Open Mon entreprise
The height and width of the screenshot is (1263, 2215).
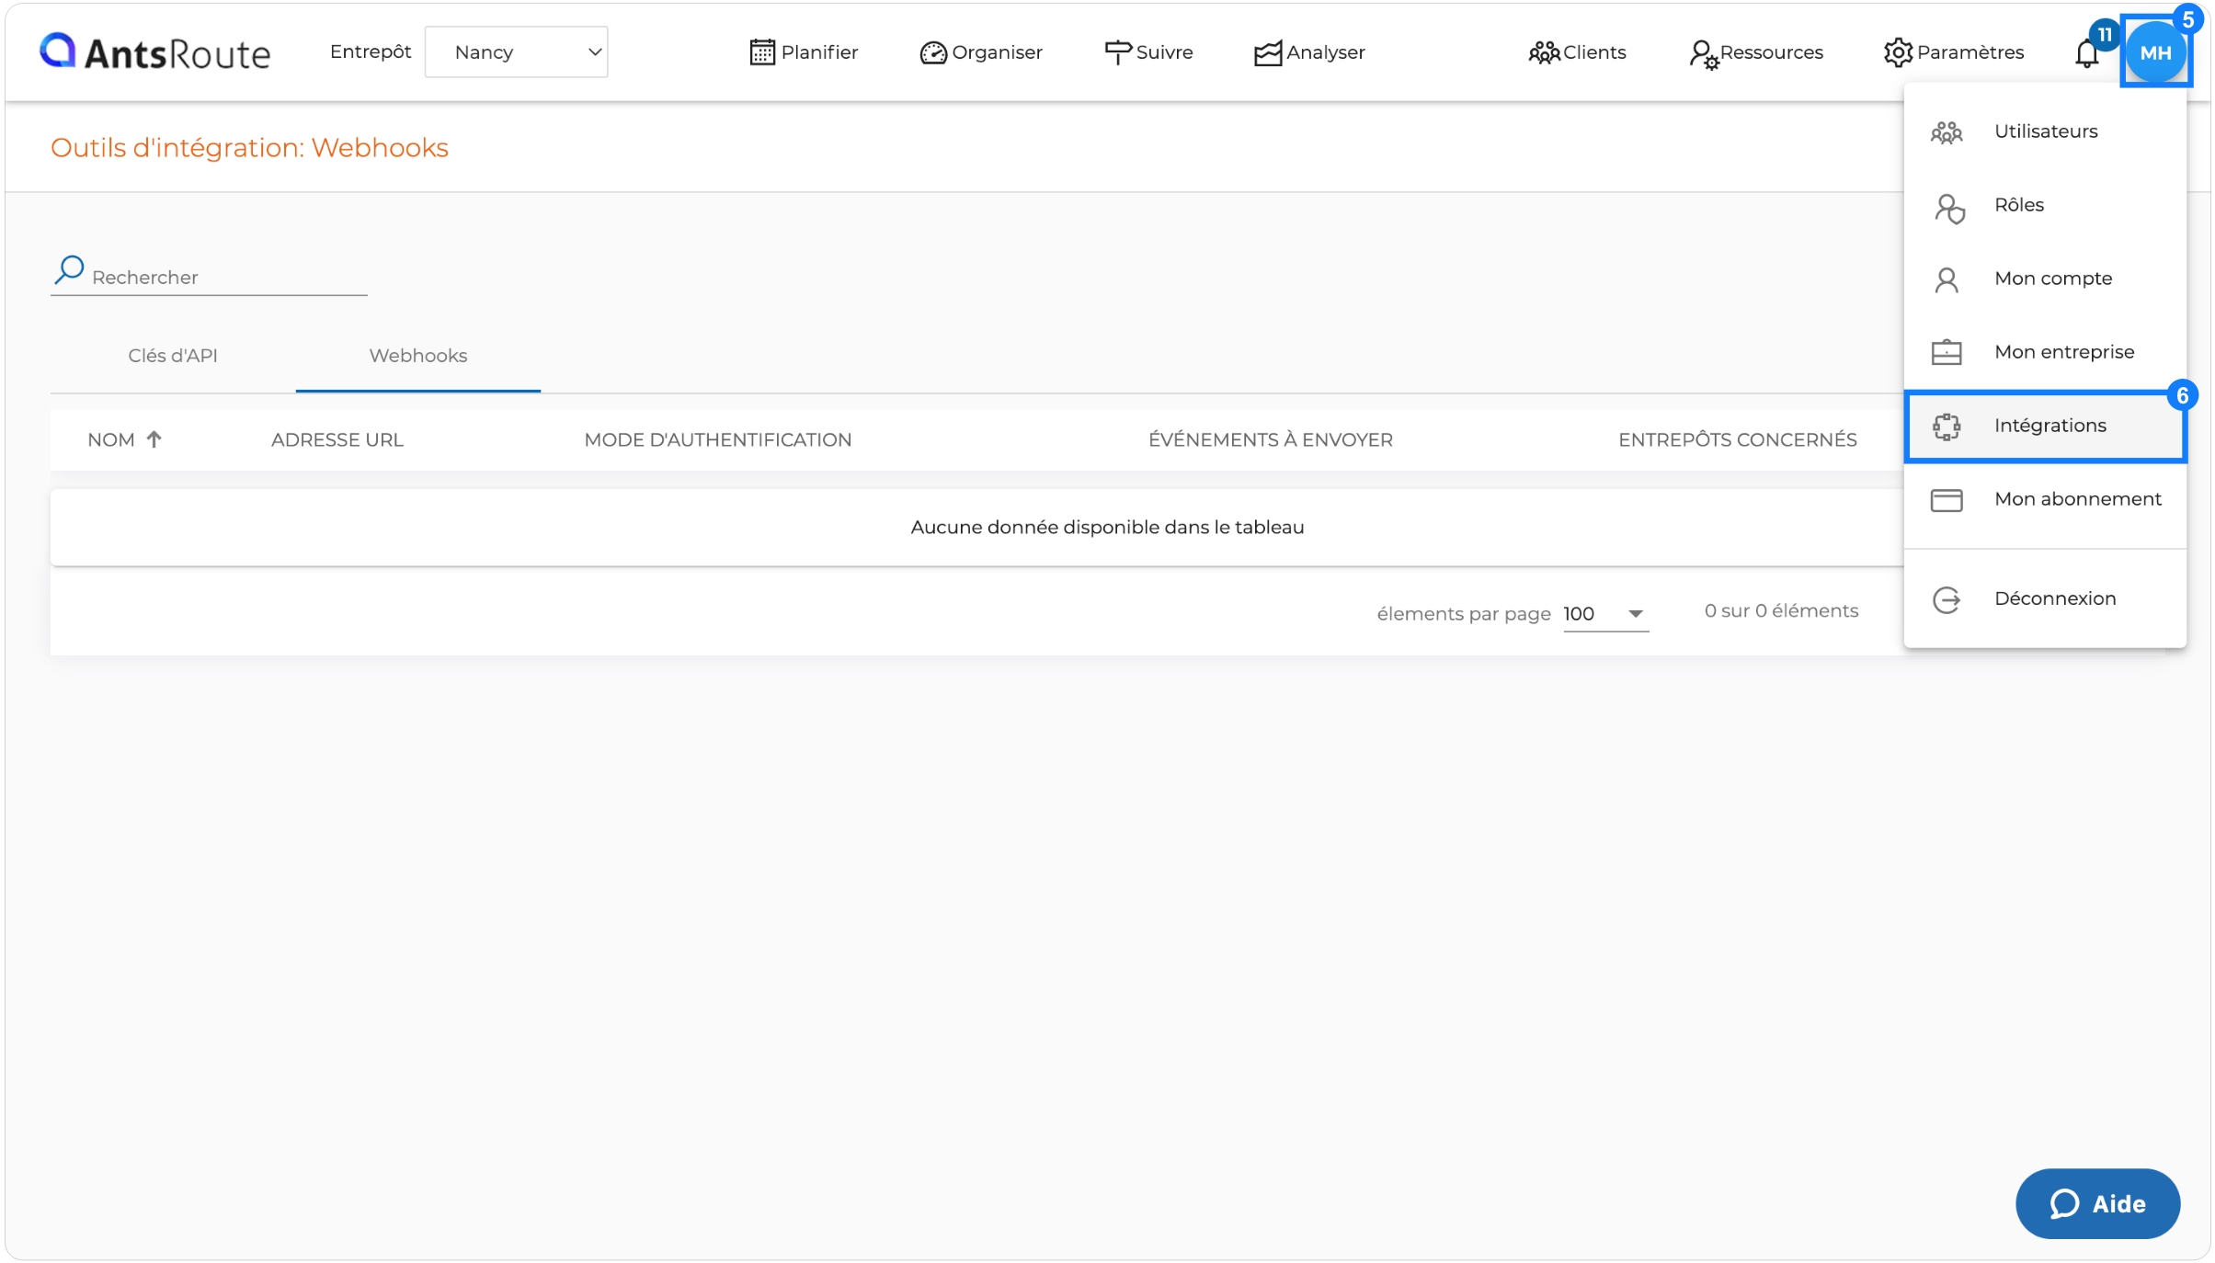click(x=2045, y=351)
